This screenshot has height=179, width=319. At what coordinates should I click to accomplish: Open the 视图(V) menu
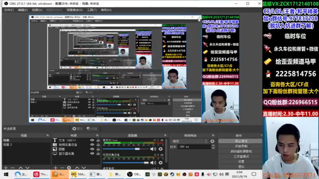(37, 10)
